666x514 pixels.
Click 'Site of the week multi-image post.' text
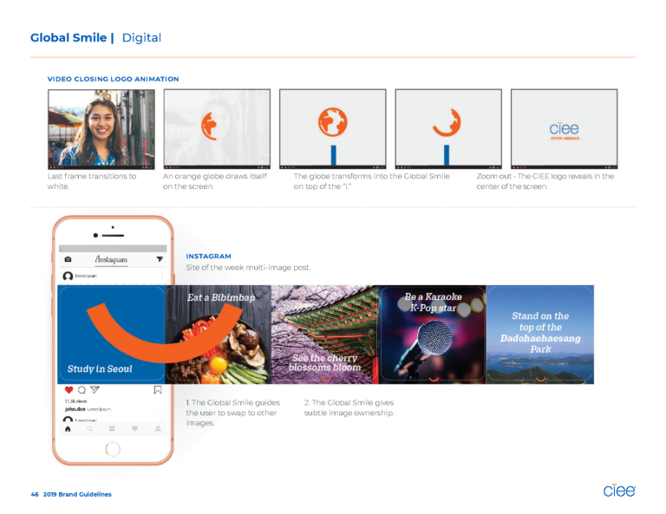pyautogui.click(x=248, y=267)
